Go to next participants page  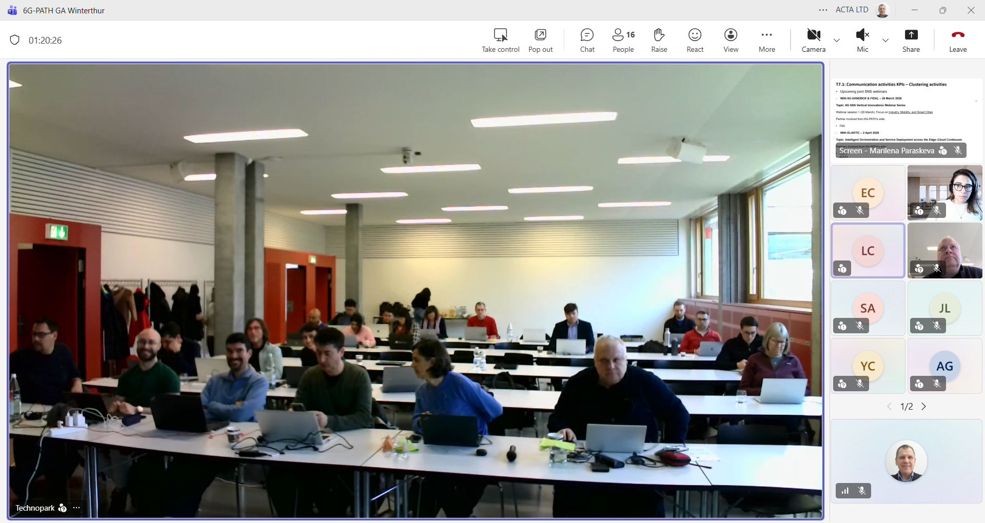[x=924, y=407]
